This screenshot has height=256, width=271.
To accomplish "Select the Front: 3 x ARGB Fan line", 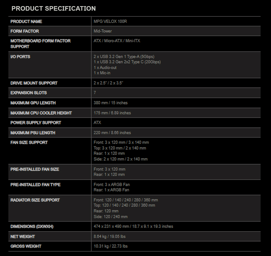I will click(x=112, y=185).
